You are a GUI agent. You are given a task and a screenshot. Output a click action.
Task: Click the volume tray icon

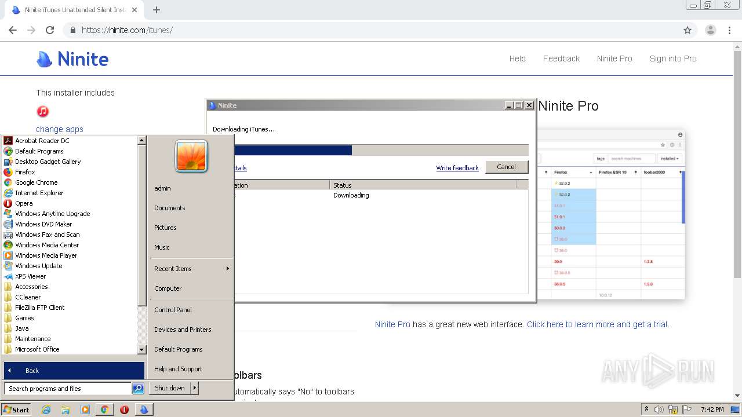click(x=659, y=409)
